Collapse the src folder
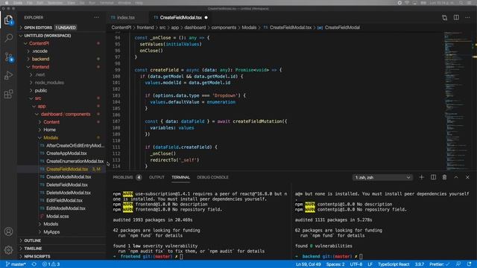 [x=61, y=98]
